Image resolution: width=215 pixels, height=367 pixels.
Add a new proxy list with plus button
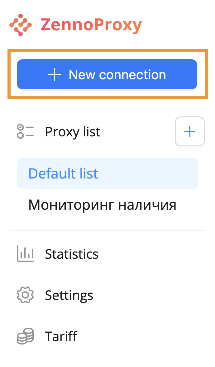(189, 132)
